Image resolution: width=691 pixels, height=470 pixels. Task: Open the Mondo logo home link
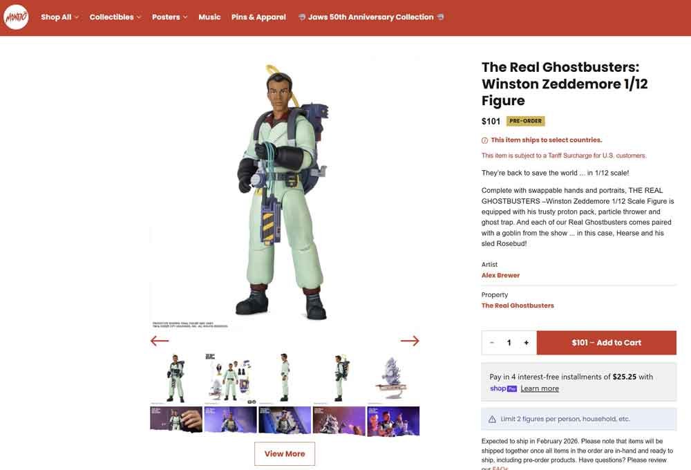[16, 17]
